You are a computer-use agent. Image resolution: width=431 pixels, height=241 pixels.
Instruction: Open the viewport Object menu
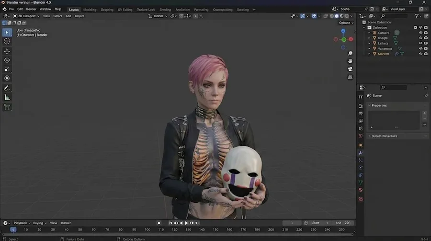[x=79, y=16]
